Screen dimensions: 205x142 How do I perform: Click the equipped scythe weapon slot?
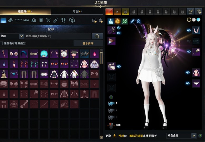(x=111, y=30)
